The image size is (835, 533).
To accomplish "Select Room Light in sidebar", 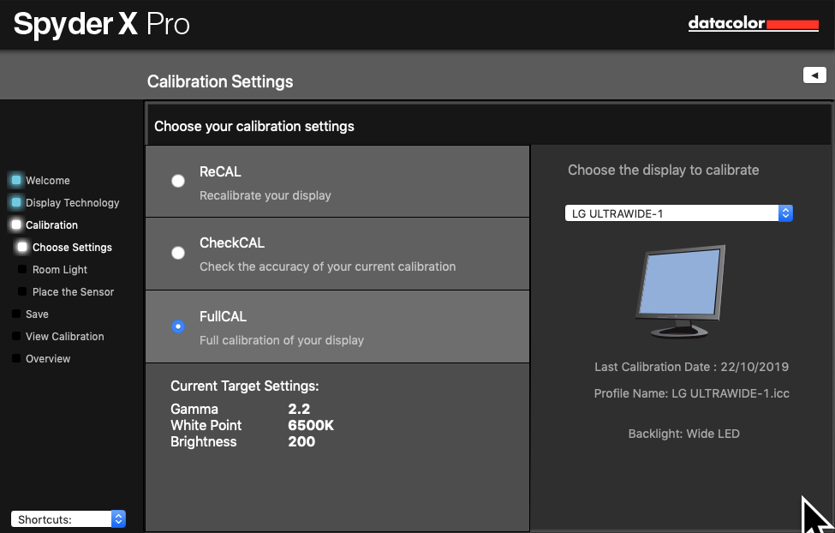I will 60,270.
